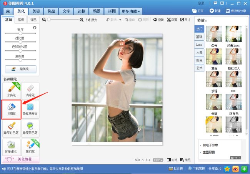Select the 抠图笔 cutout pen tool
This screenshot has width=250, height=174.
(11, 109)
